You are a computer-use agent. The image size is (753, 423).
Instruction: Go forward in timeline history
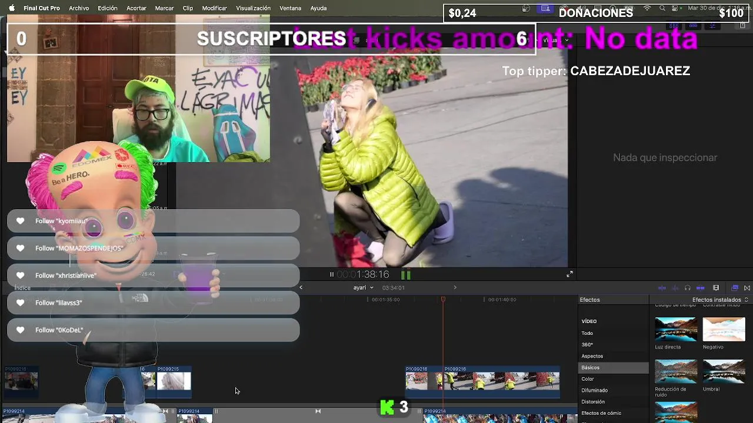(455, 287)
